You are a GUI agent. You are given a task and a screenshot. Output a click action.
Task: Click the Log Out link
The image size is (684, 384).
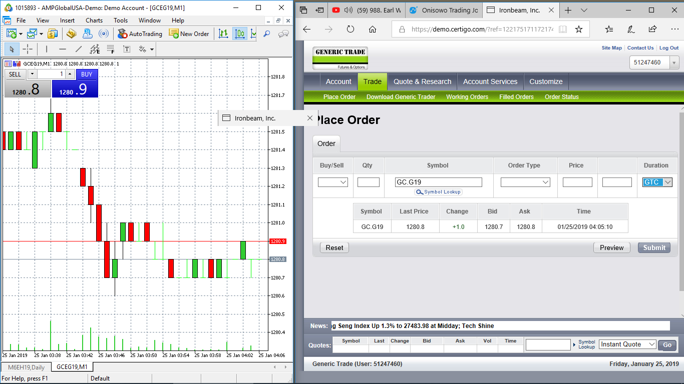click(x=669, y=48)
